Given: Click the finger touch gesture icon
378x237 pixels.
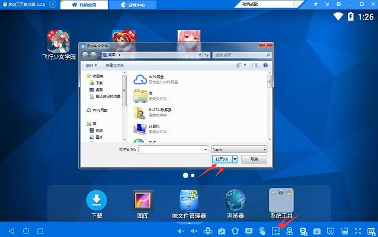Looking at the screenshot, I should pos(262,231).
